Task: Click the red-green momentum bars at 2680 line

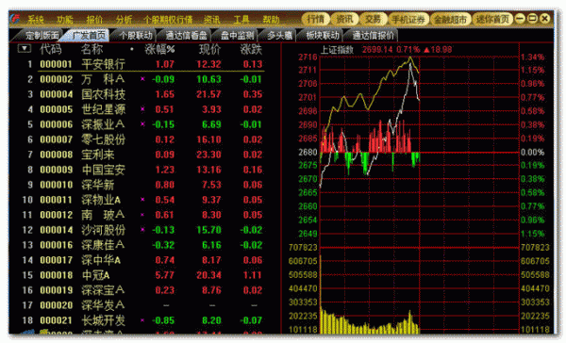Action: tap(369, 148)
